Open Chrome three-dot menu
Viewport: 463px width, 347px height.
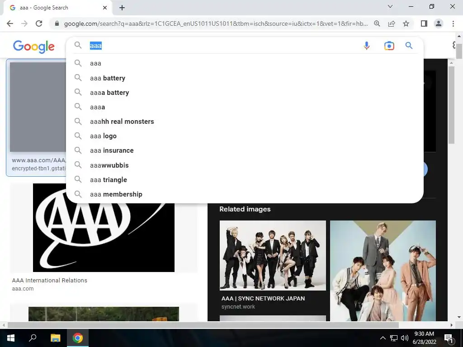pyautogui.click(x=453, y=23)
